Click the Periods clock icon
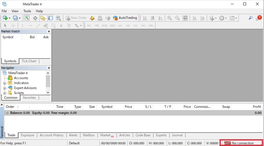Image resolution: width=264 pixels, height=146 pixels. click(x=222, y=18)
